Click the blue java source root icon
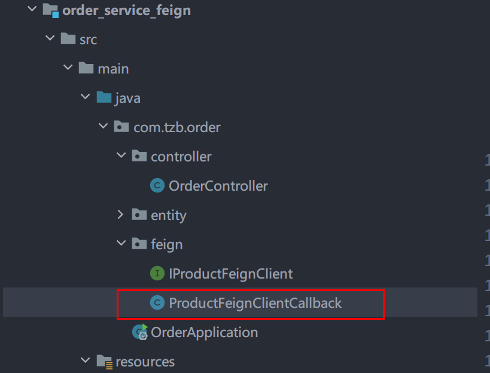This screenshot has height=373, width=490. point(104,98)
